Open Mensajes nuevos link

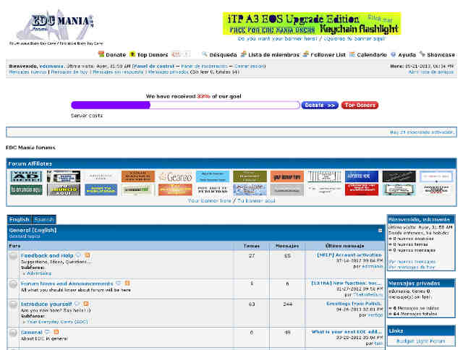pos(27,72)
